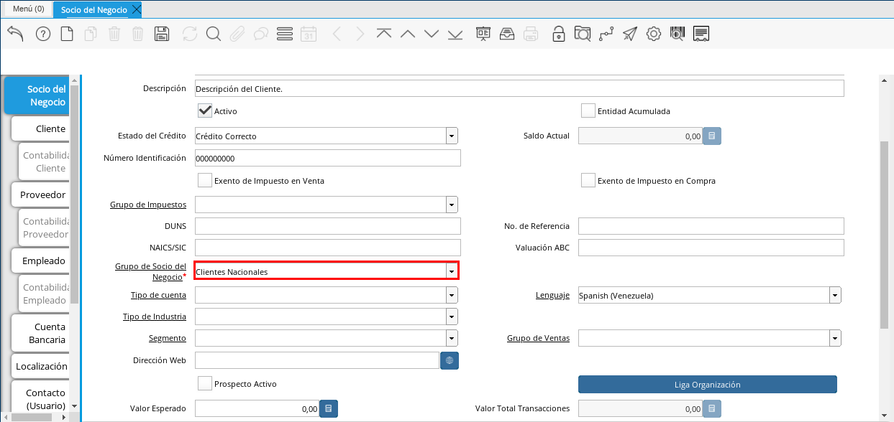Check Exento de Impuesto en Venta
The image size is (894, 422).
[205, 180]
